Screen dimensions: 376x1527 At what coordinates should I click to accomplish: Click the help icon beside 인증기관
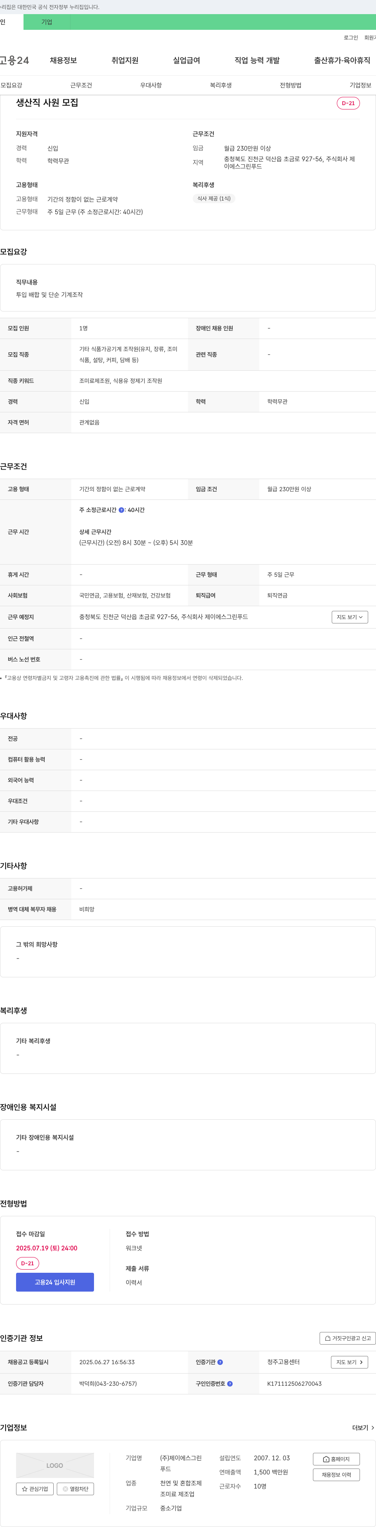click(220, 1362)
